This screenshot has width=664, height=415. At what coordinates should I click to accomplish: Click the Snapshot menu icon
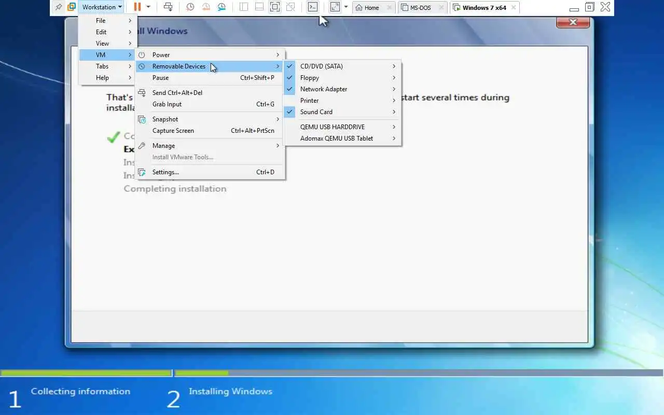pos(142,119)
